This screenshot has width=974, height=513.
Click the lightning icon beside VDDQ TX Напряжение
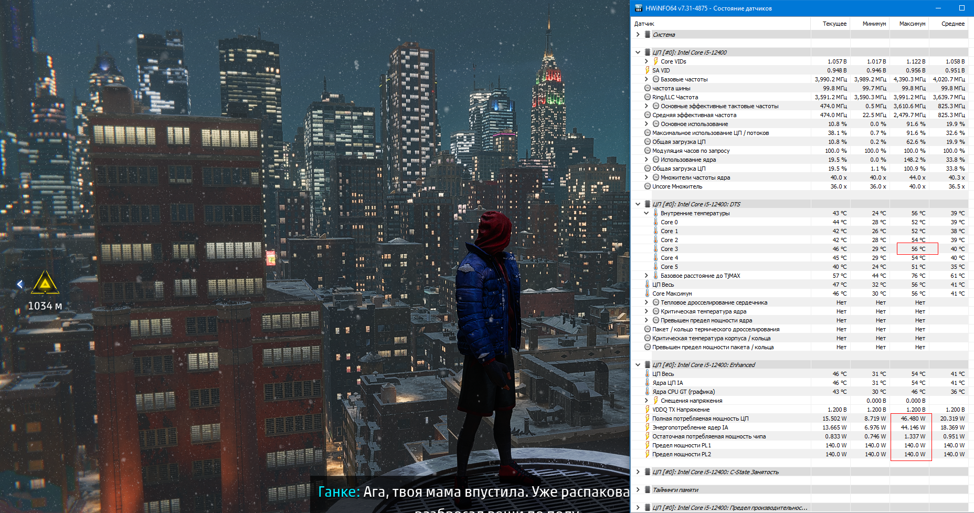pyautogui.click(x=647, y=410)
